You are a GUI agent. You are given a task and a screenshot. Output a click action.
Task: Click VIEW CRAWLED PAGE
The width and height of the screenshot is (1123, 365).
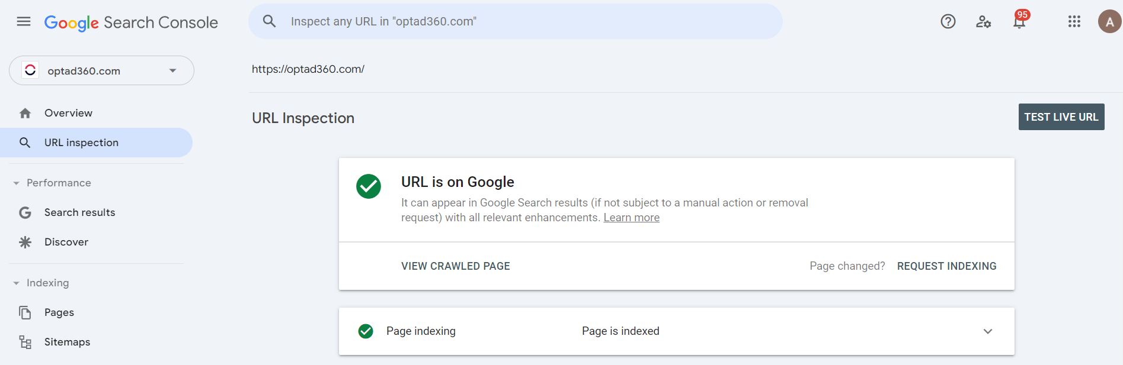[456, 266]
